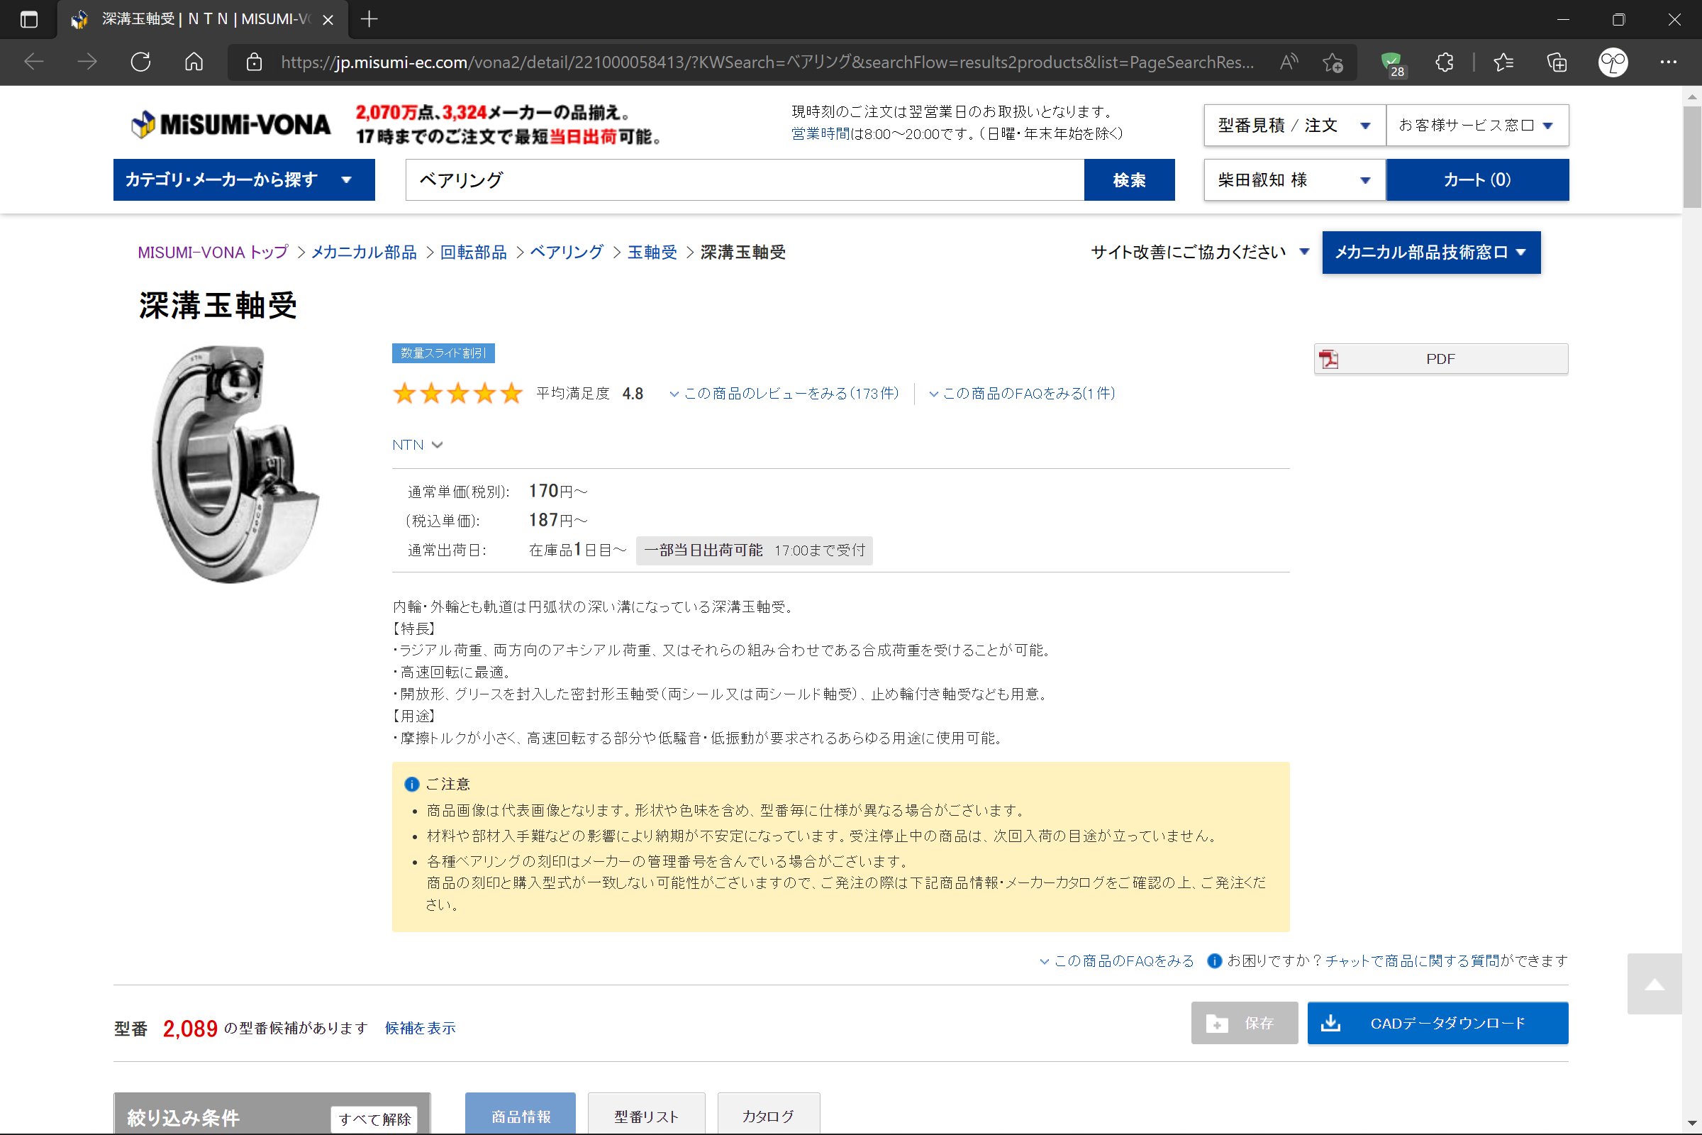Click the browser address bar URL
The height and width of the screenshot is (1135, 1702).
767,62
